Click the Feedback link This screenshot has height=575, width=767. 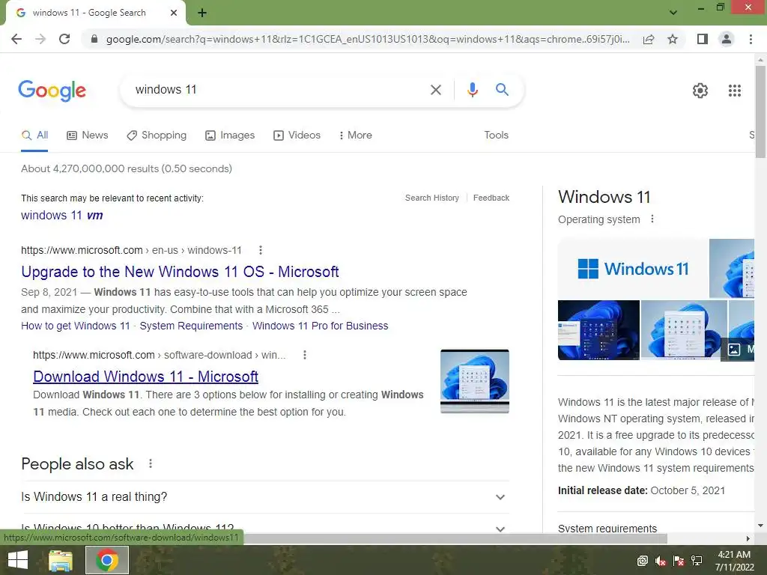pos(491,198)
